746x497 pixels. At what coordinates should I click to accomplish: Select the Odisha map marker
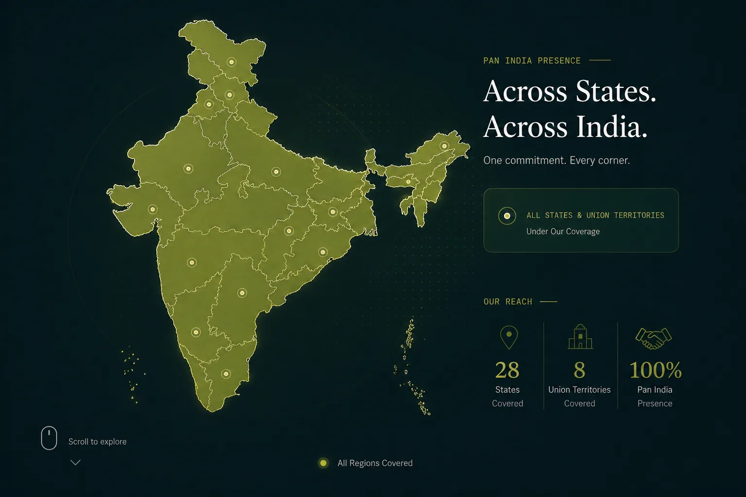tap(322, 252)
